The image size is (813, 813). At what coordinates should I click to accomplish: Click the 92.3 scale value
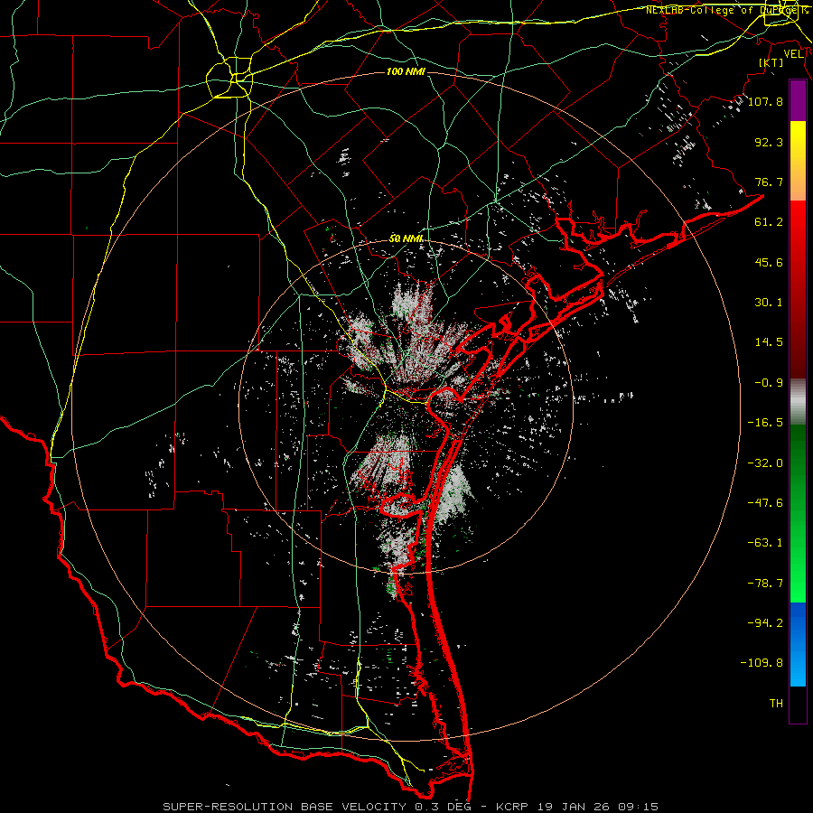(x=769, y=142)
